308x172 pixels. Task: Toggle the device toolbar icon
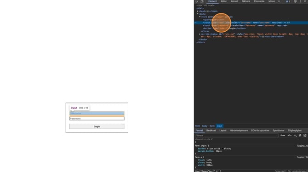pyautogui.click(x=202, y=1)
